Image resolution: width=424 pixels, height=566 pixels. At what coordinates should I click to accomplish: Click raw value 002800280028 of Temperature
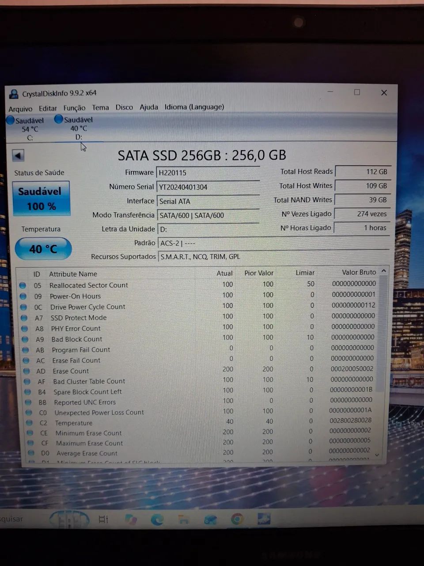(x=350, y=421)
